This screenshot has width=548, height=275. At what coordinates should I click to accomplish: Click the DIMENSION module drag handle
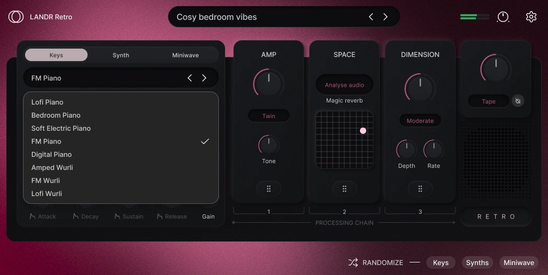[x=420, y=189]
